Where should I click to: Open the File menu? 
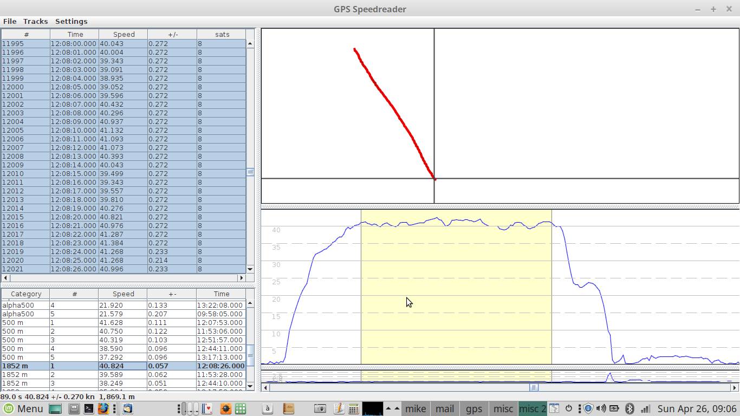pyautogui.click(x=9, y=21)
